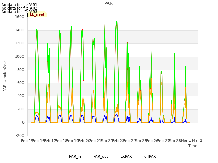Click the red PAR_in legend swatch

64,157
